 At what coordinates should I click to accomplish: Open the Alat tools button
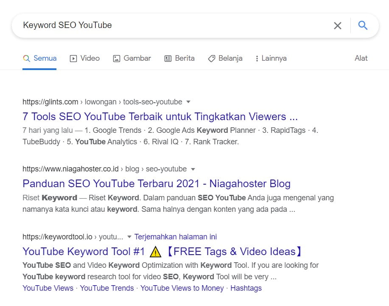[x=361, y=58]
